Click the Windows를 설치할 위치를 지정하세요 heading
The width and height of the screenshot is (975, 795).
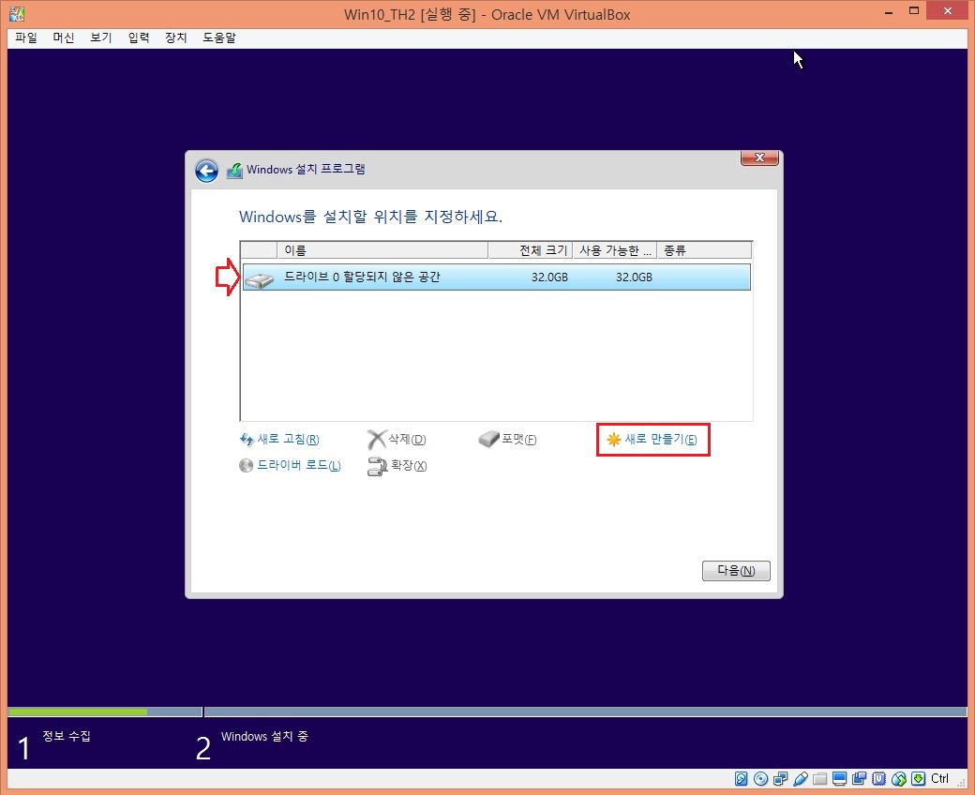(x=370, y=217)
